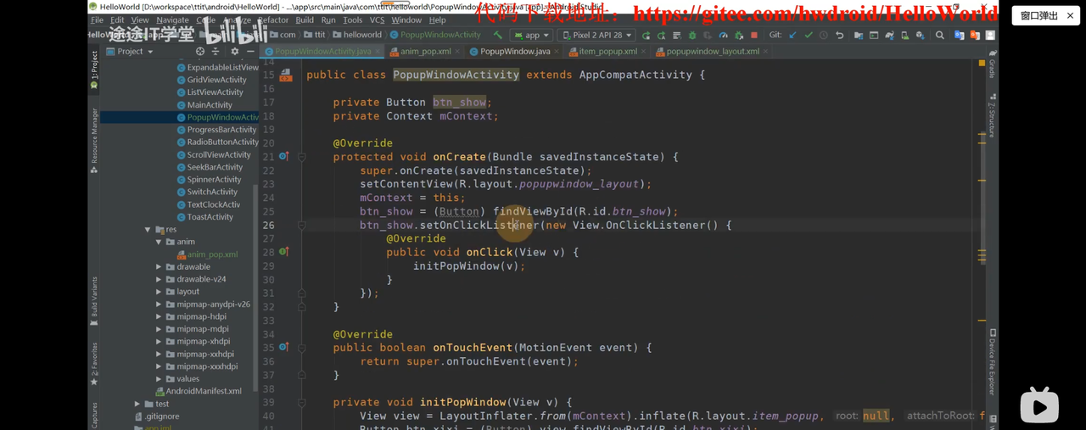Select GridViewActivity in project tree
This screenshot has height=430, width=1086.
(x=211, y=80)
